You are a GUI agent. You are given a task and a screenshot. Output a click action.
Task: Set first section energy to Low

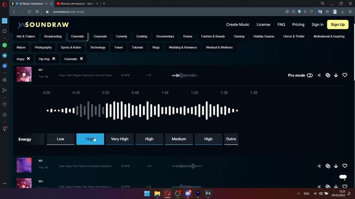60,139
